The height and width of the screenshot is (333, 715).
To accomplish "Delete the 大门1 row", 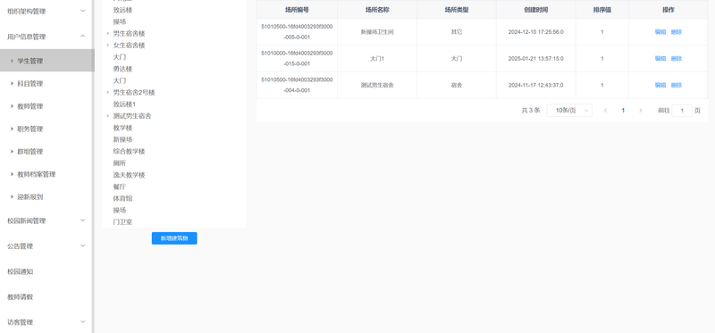I will click(x=677, y=58).
